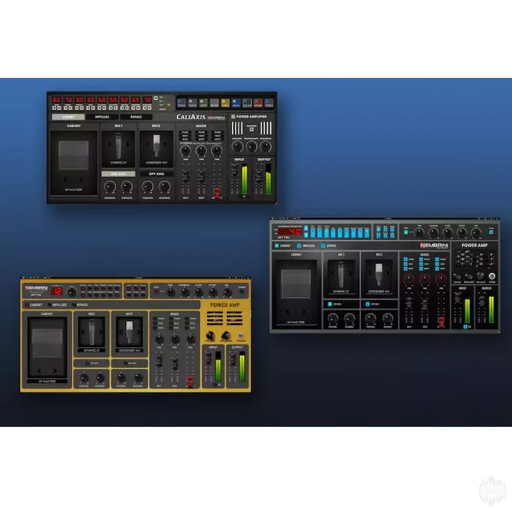512x512 pixels.
Task: Toggle the Bypass checkbox in MP1 Pro
Action: click(323, 246)
